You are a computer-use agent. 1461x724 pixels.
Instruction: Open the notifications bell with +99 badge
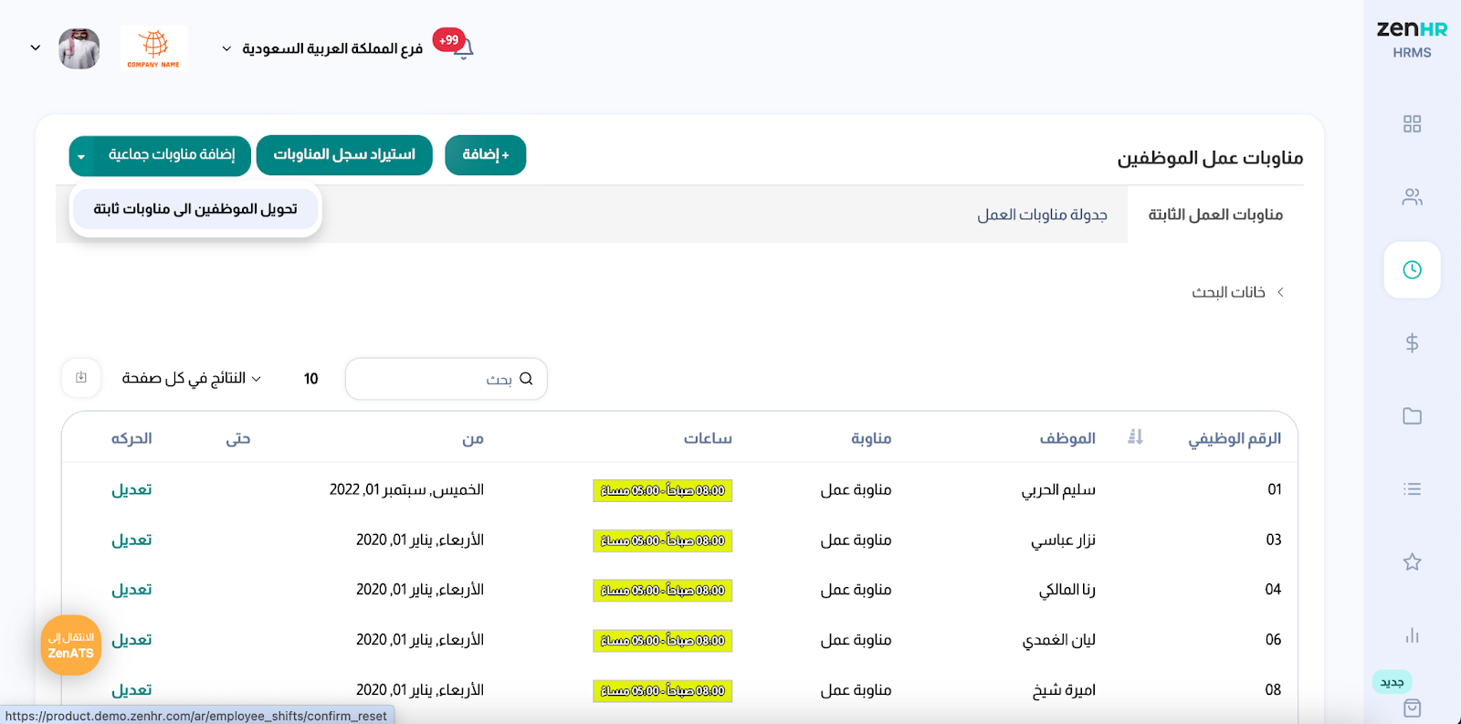pos(462,47)
